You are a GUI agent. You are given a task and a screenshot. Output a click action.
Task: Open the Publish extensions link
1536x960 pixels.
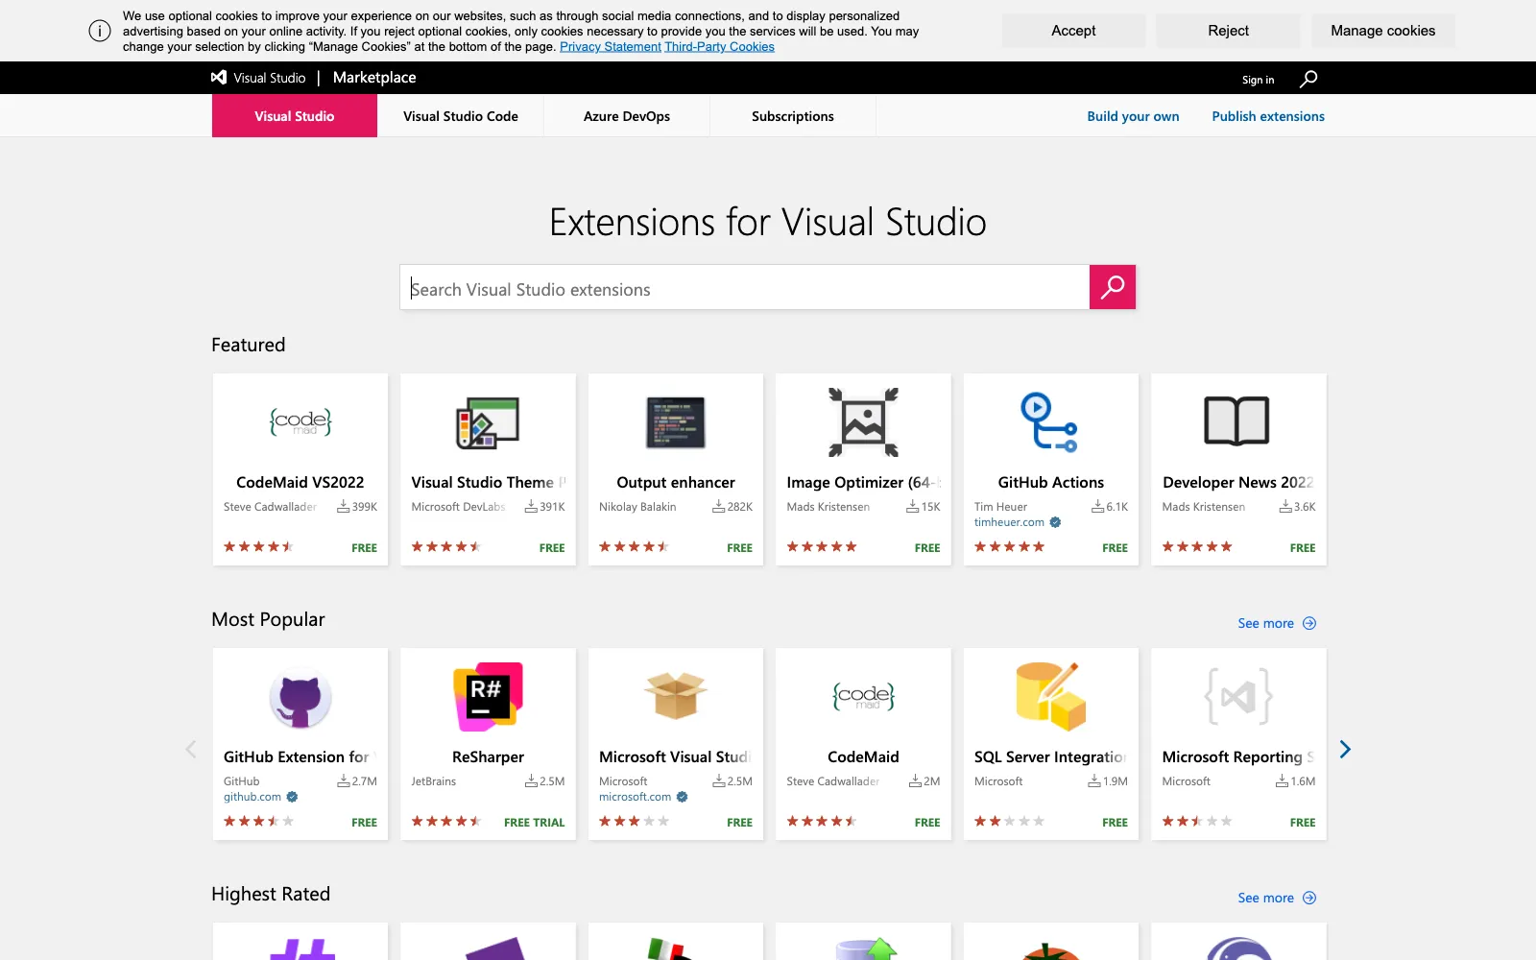pos(1268,116)
